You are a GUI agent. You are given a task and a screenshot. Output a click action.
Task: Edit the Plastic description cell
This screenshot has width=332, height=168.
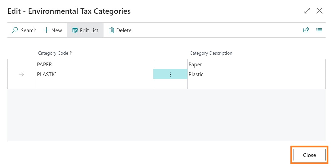[x=256, y=74]
